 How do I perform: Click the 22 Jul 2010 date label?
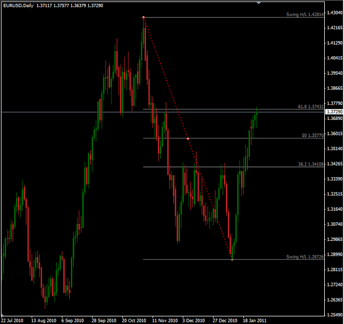click(x=12, y=321)
